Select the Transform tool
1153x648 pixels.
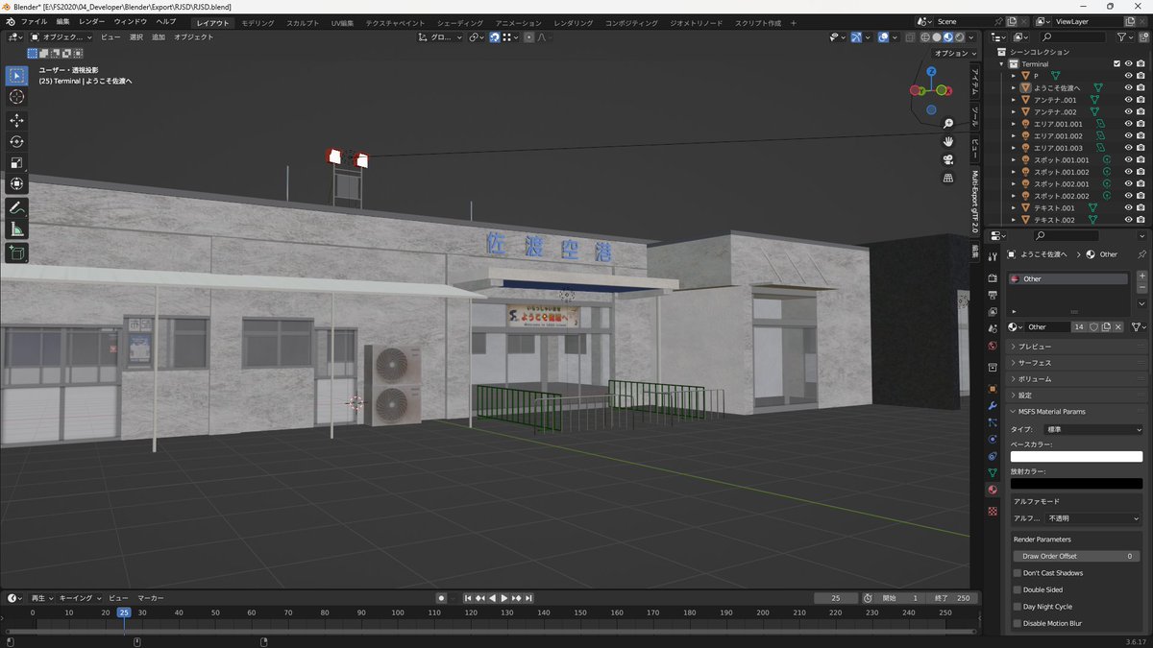click(x=16, y=184)
